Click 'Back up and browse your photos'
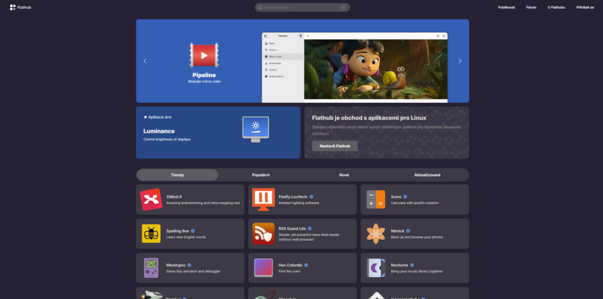 [417, 237]
